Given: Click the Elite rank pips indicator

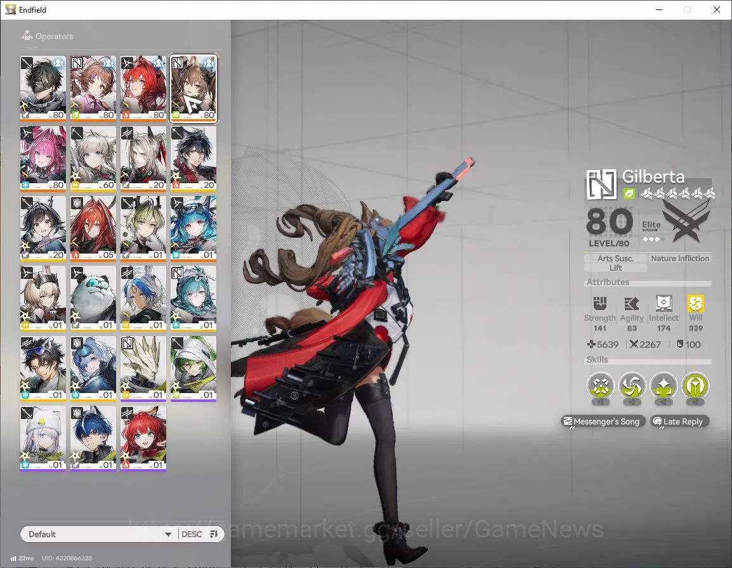Looking at the screenshot, I should pos(653,239).
